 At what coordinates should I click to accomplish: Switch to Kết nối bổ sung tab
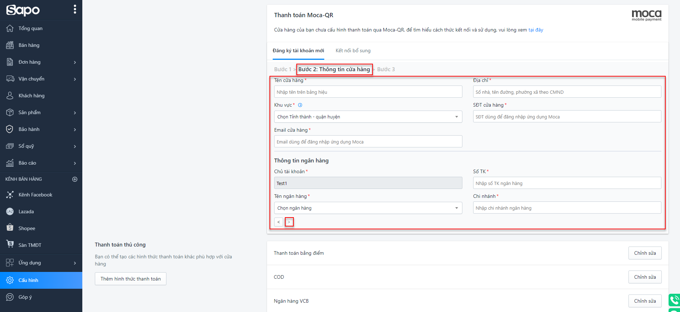(353, 51)
